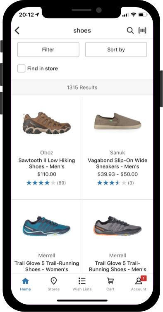The height and width of the screenshot is (312, 163).
Task: Open the 89 reviews star rating
Action: (x=46, y=183)
